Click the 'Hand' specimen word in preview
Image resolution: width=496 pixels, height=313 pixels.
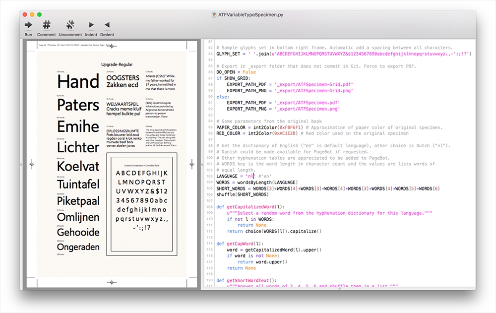[x=78, y=81]
